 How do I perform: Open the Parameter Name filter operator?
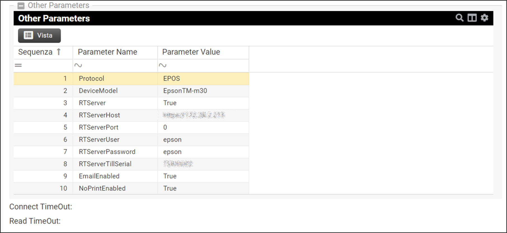pos(78,66)
